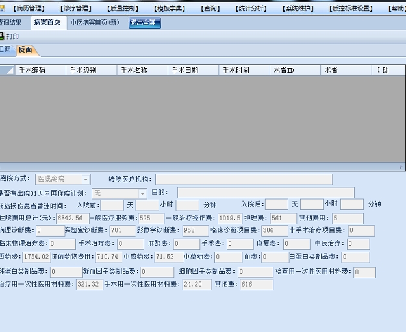Click the 护理费 field showing 561
The width and height of the screenshot is (406, 332).
(x=283, y=219)
